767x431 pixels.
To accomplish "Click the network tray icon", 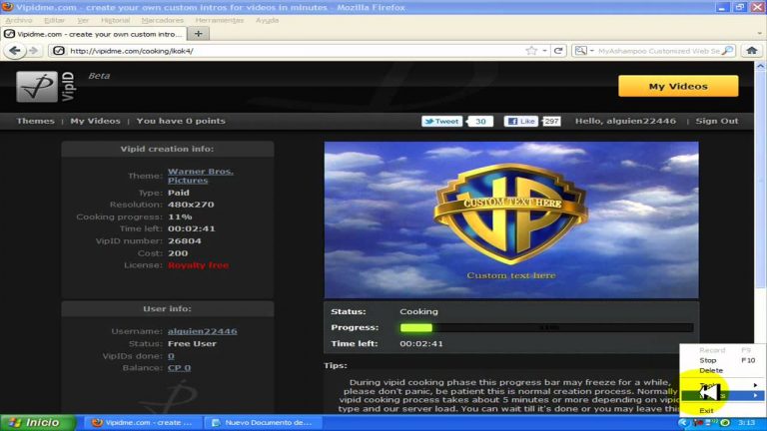I will (x=708, y=422).
